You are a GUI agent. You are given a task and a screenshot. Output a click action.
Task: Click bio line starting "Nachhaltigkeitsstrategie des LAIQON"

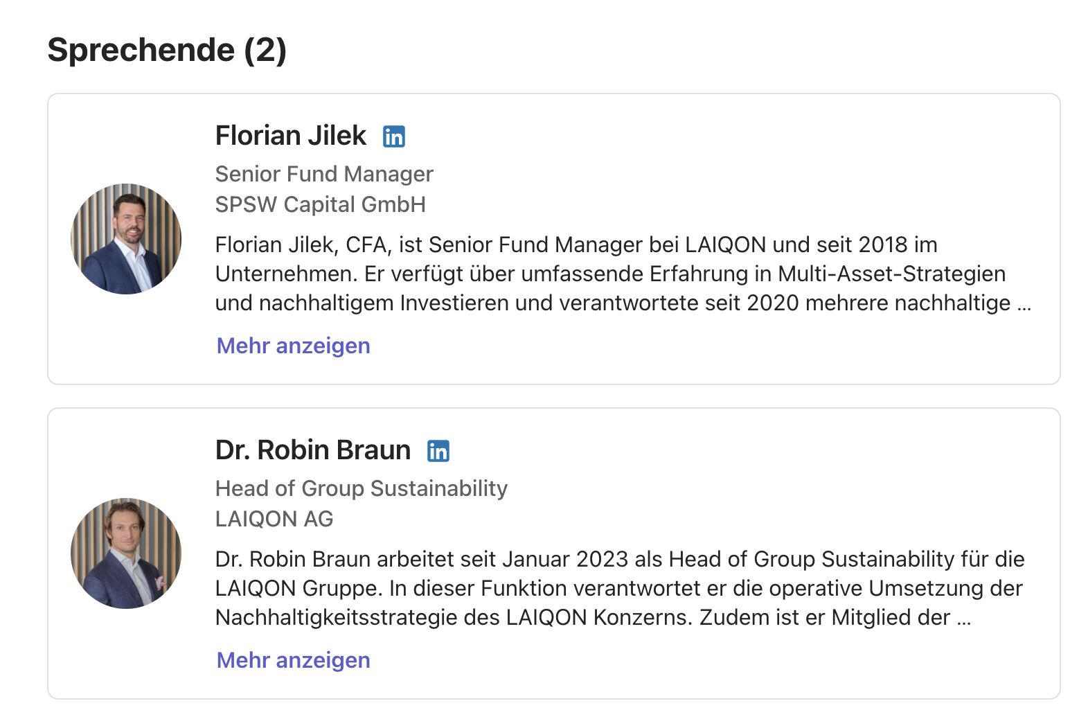coord(582,617)
